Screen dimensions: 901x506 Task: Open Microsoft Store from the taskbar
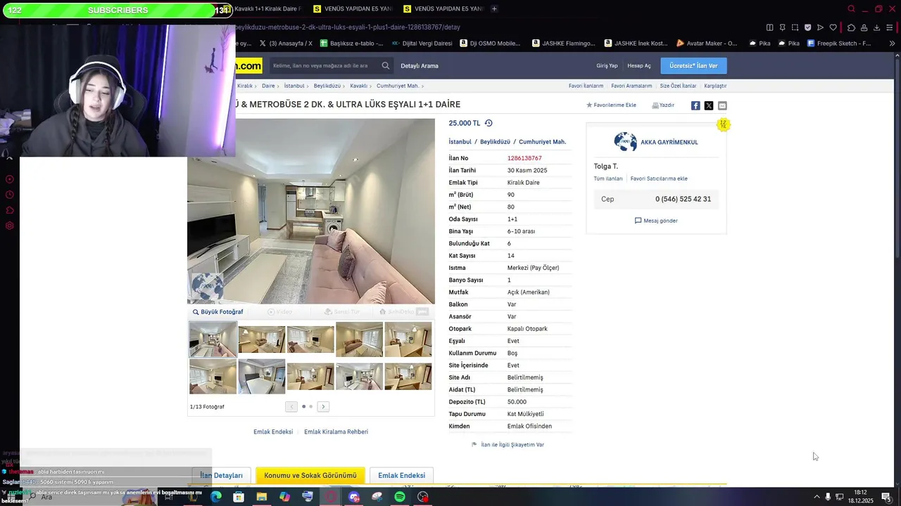click(x=239, y=497)
